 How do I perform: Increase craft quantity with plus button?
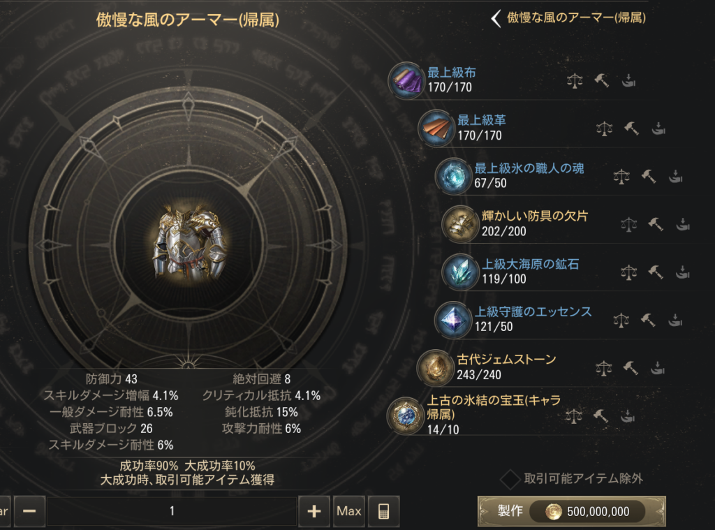pyautogui.click(x=314, y=511)
